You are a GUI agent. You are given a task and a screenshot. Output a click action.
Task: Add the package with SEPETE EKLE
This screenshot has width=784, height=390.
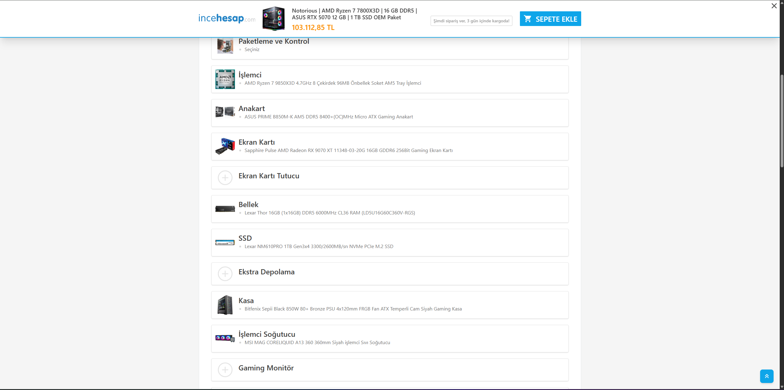pos(550,19)
